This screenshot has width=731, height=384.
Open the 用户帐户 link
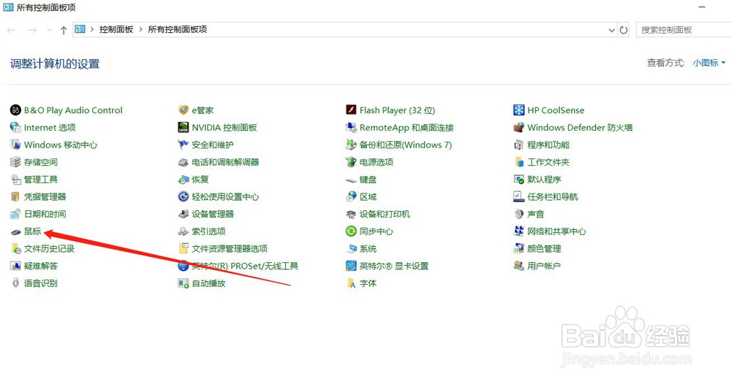544,266
